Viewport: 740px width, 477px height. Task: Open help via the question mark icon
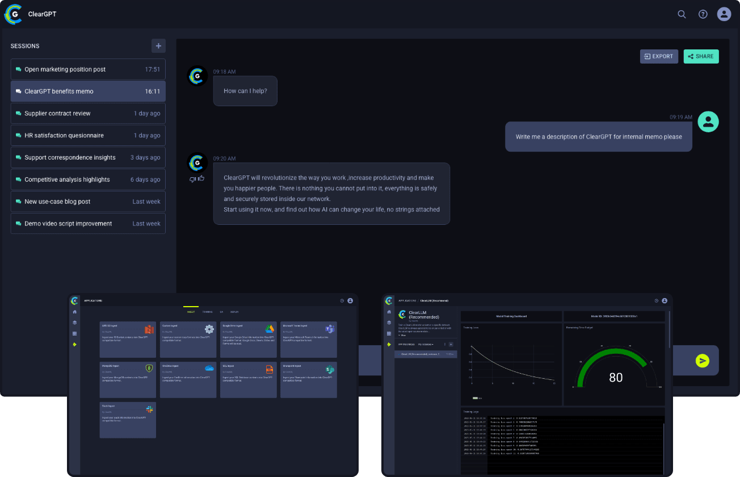703,14
